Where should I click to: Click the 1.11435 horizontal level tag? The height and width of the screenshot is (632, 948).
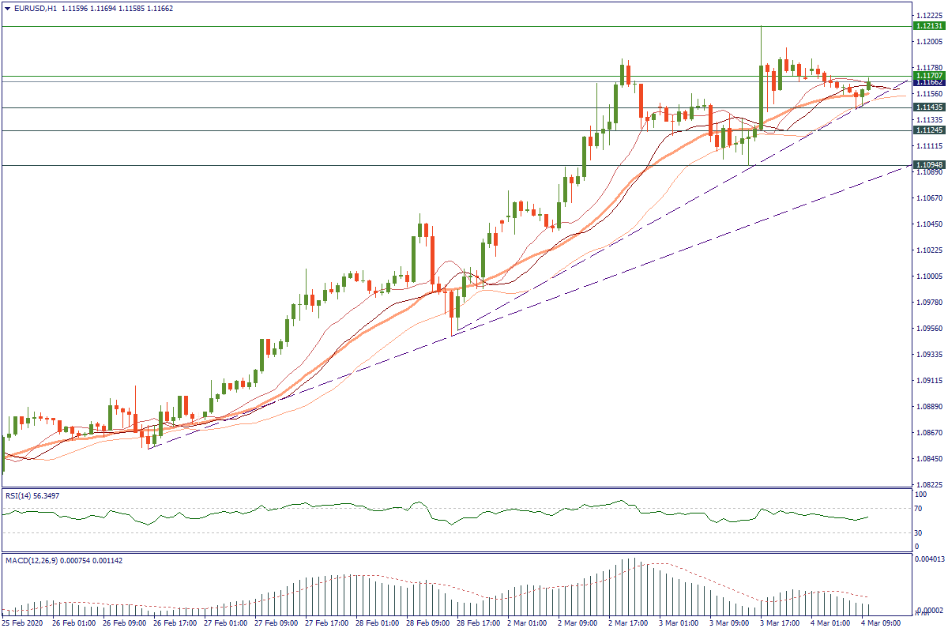click(926, 107)
